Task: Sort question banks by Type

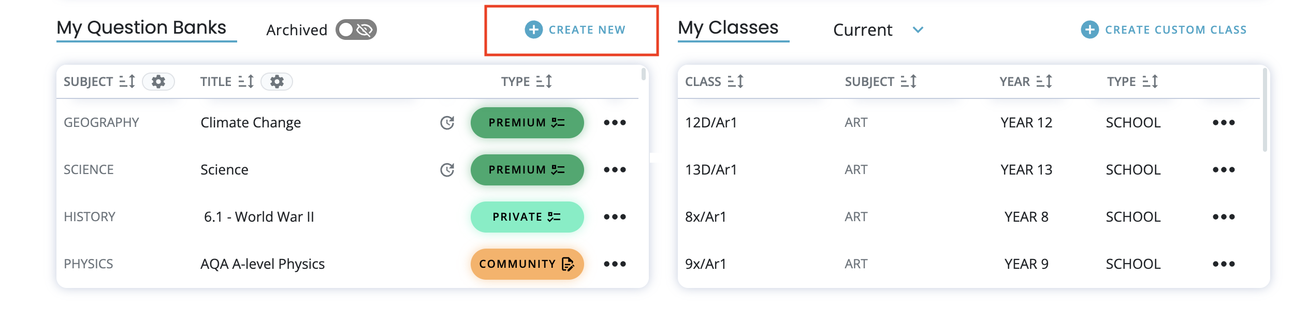Action: [544, 81]
